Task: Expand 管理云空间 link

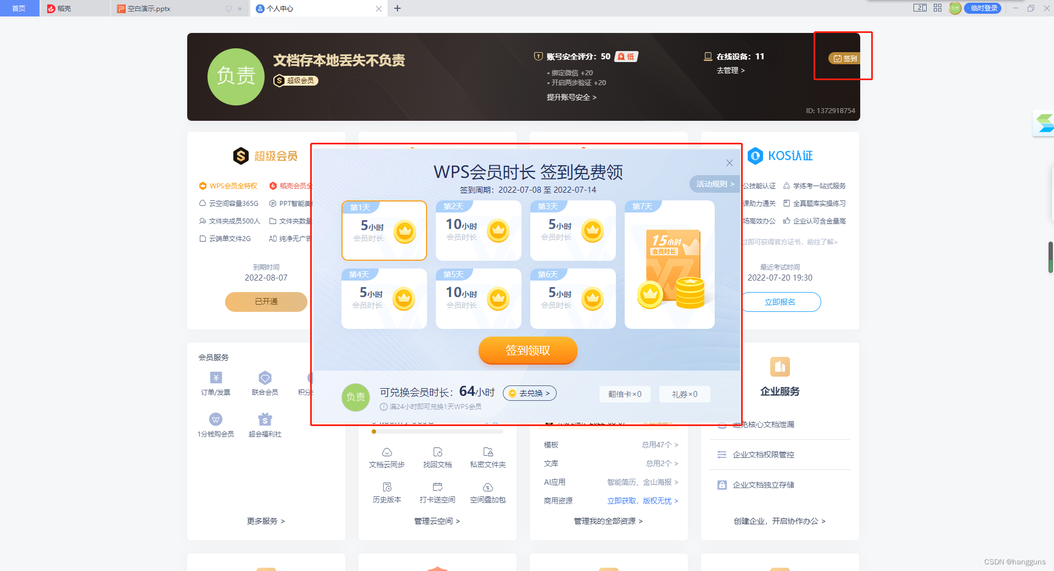Action: click(x=437, y=521)
